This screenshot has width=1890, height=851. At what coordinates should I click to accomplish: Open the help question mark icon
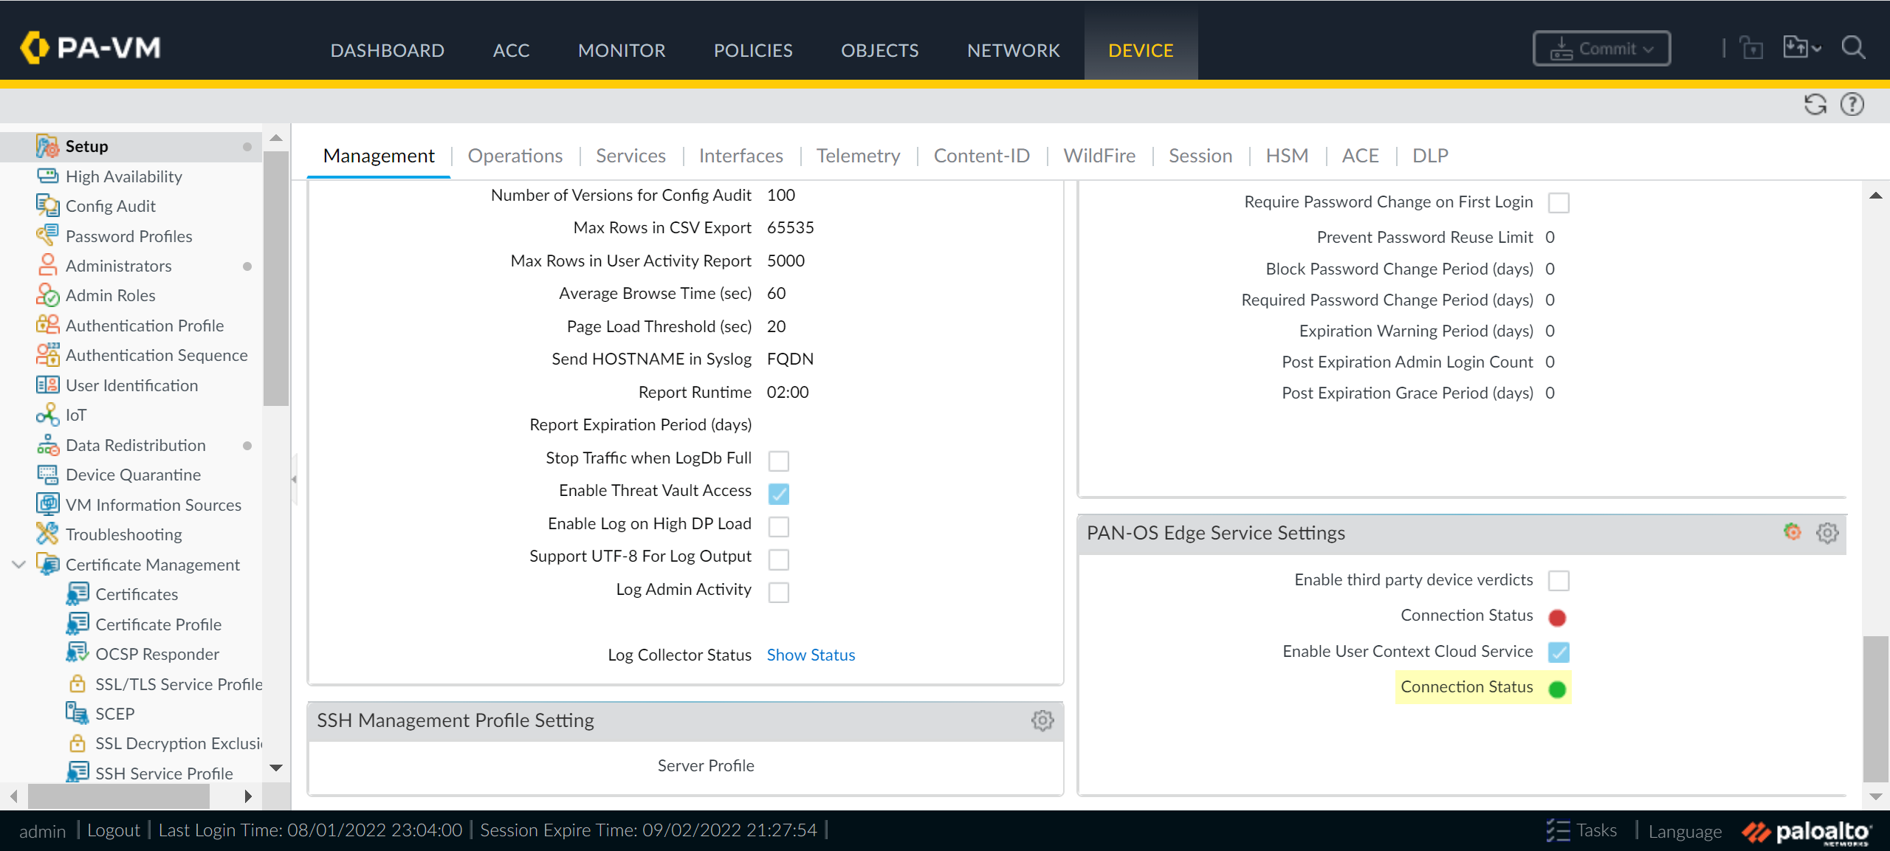pyautogui.click(x=1852, y=105)
